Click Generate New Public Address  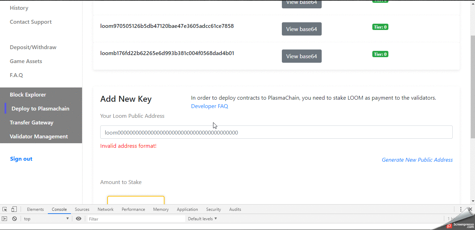tap(417, 160)
